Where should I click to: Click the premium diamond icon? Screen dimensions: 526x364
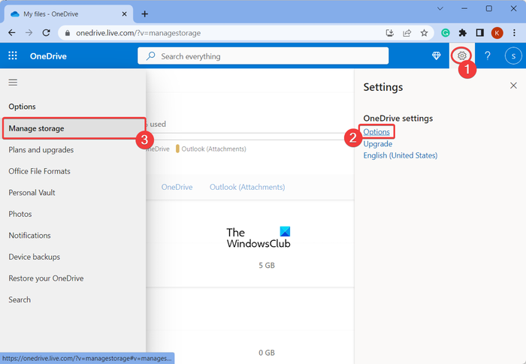tap(436, 56)
